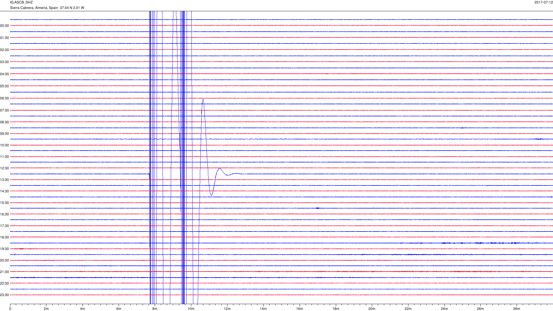The width and height of the screenshot is (553, 311).
Task: Click the 10:30 time label
Action: coord(4,145)
